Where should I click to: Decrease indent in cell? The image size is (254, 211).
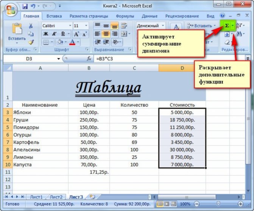[x=98, y=42]
